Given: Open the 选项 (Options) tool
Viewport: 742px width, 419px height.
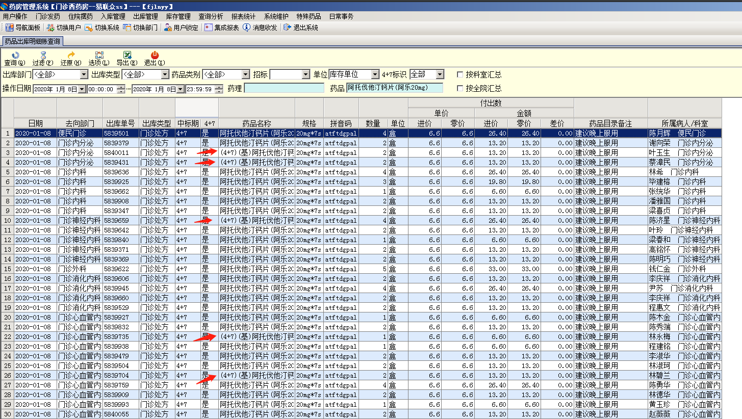Looking at the screenshot, I should pos(99,55).
